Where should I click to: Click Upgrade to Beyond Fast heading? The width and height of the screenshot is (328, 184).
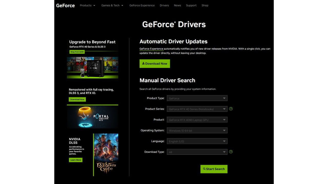click(x=92, y=42)
